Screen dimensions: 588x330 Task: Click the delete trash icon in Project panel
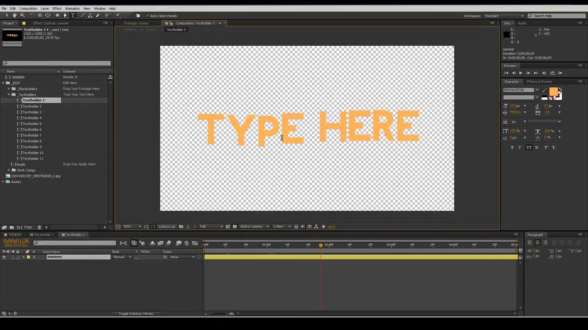click(39, 227)
